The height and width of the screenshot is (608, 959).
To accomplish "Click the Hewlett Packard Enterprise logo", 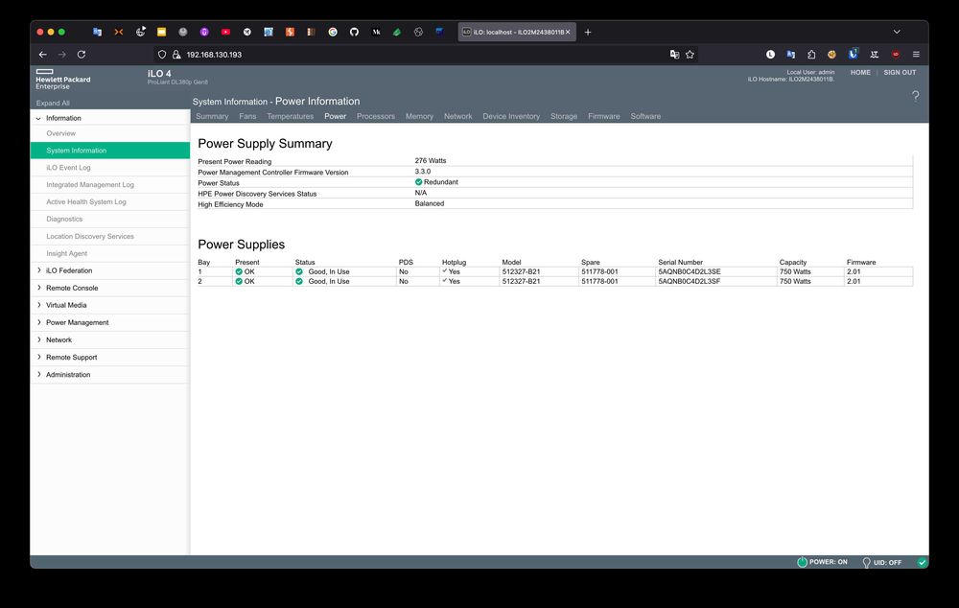I will coord(62,80).
